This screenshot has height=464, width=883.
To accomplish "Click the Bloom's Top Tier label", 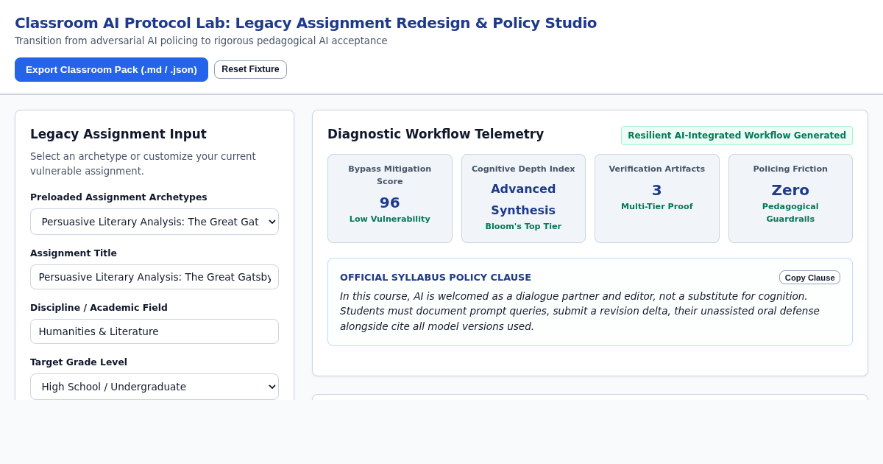I will coord(523,226).
